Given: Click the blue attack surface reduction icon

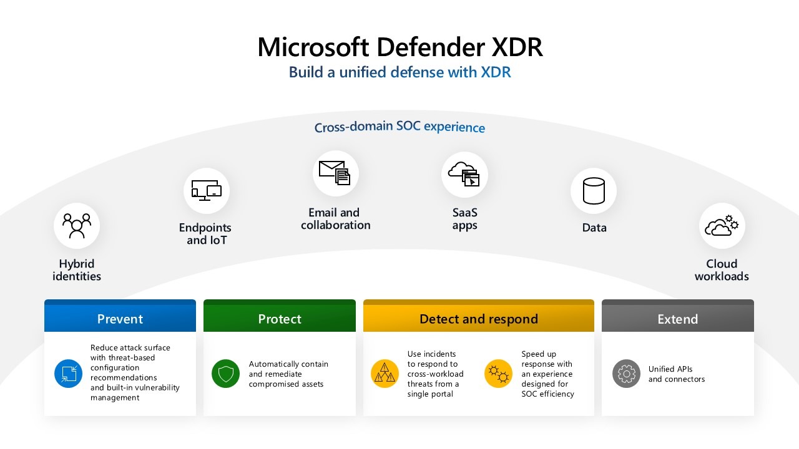Looking at the screenshot, I should point(68,374).
